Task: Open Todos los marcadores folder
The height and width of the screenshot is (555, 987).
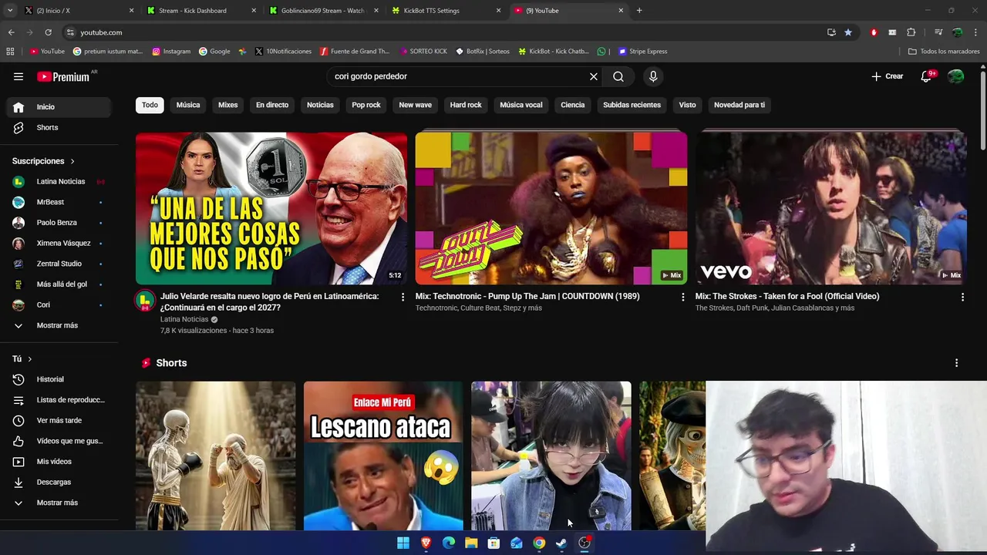Action: click(944, 52)
